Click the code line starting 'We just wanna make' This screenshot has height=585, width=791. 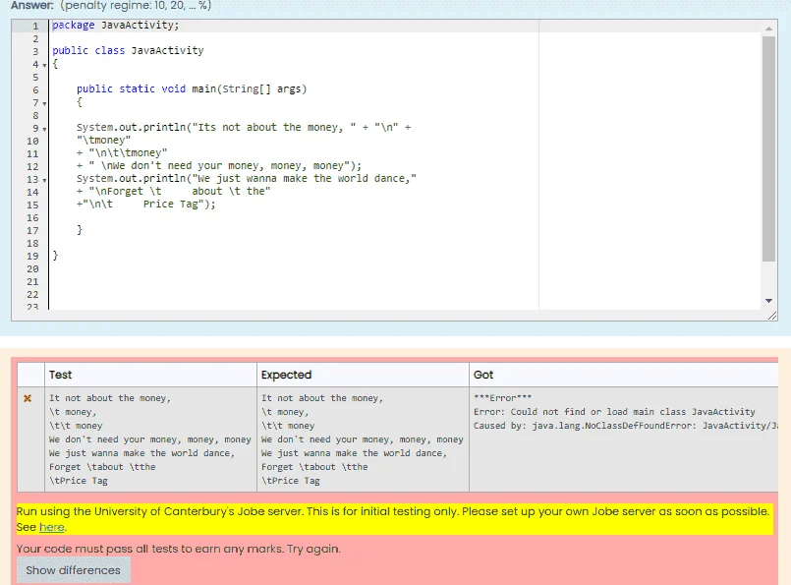point(247,178)
